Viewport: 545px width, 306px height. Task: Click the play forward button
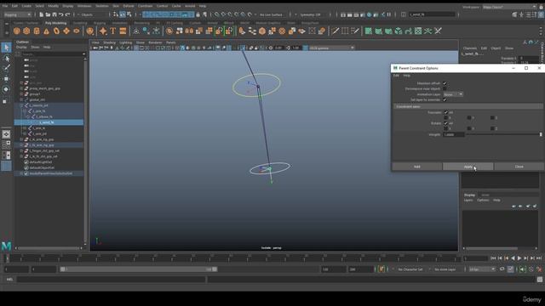pyautogui.click(x=519, y=258)
